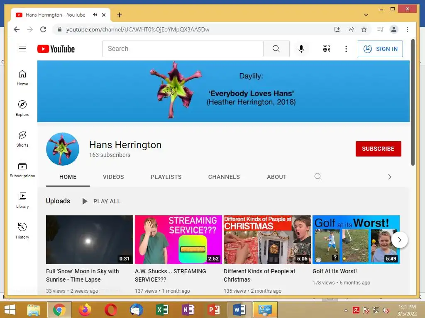Click the YouTube logo
Image resolution: width=425 pixels, height=318 pixels.
pyautogui.click(x=56, y=49)
